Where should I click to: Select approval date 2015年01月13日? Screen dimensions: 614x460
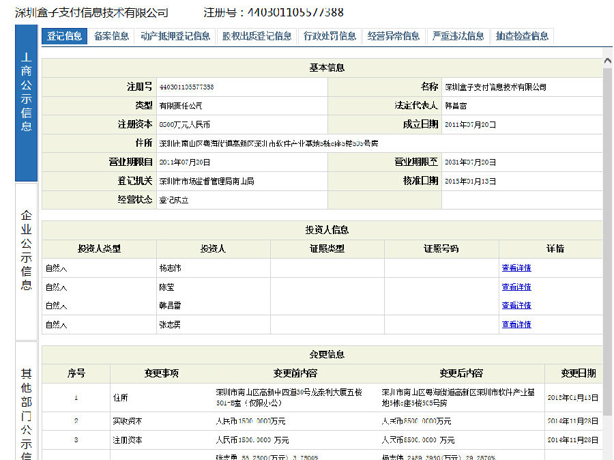(470, 181)
